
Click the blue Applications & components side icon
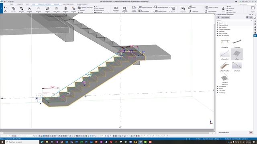coord(255,36)
